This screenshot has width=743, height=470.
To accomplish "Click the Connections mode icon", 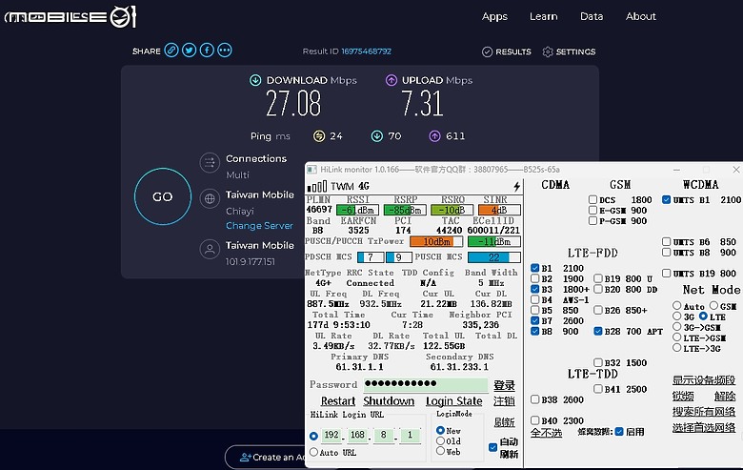I will pos(210,163).
